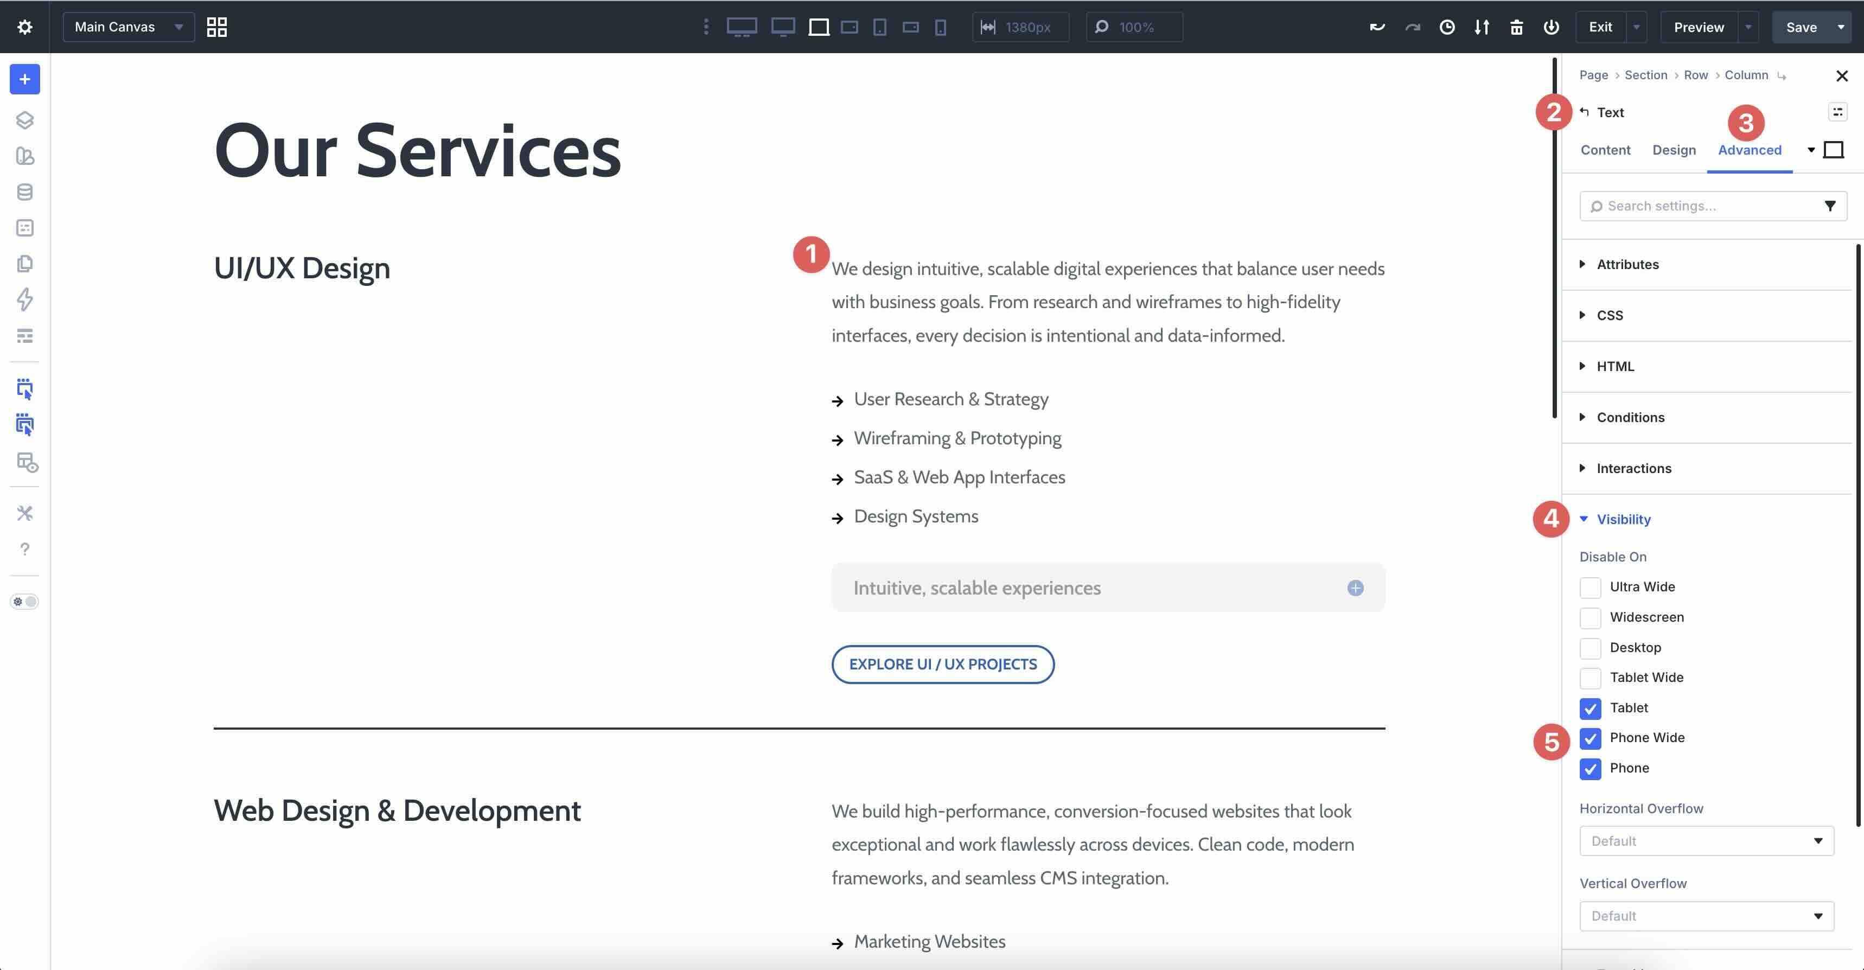Click the EXPLORE UI / UX PROJECTS button
The image size is (1864, 970).
(x=943, y=664)
